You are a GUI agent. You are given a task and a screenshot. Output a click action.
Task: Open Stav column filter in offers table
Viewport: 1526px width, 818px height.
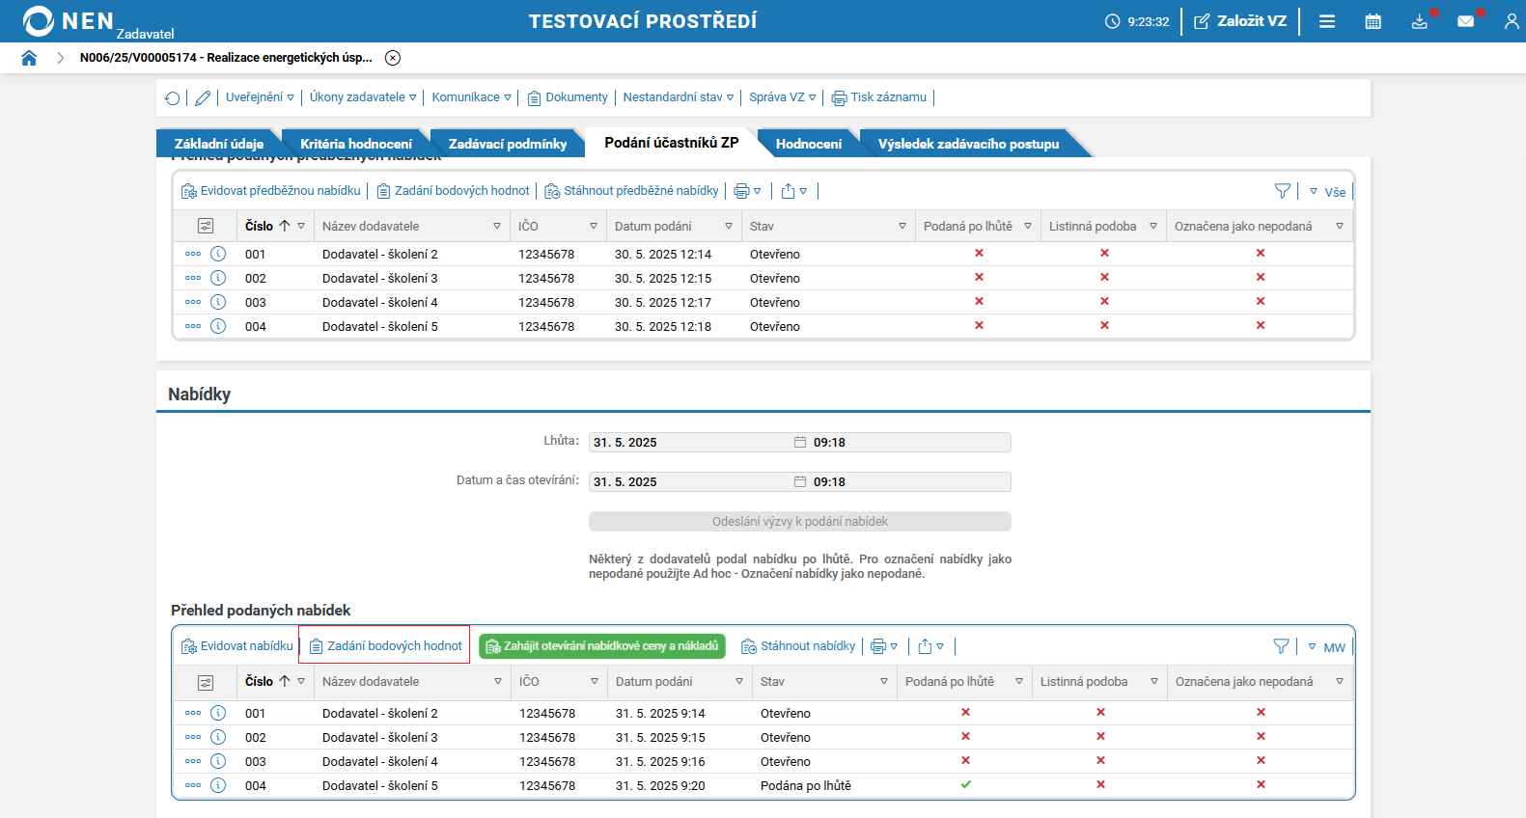[x=883, y=682]
